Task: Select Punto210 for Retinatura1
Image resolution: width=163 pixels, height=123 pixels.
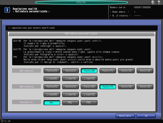Action: point(70,71)
